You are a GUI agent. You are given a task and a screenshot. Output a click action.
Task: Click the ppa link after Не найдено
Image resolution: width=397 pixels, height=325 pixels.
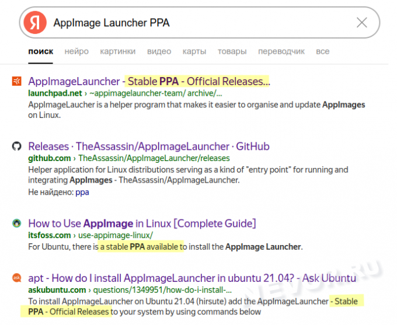pyautogui.click(x=82, y=192)
